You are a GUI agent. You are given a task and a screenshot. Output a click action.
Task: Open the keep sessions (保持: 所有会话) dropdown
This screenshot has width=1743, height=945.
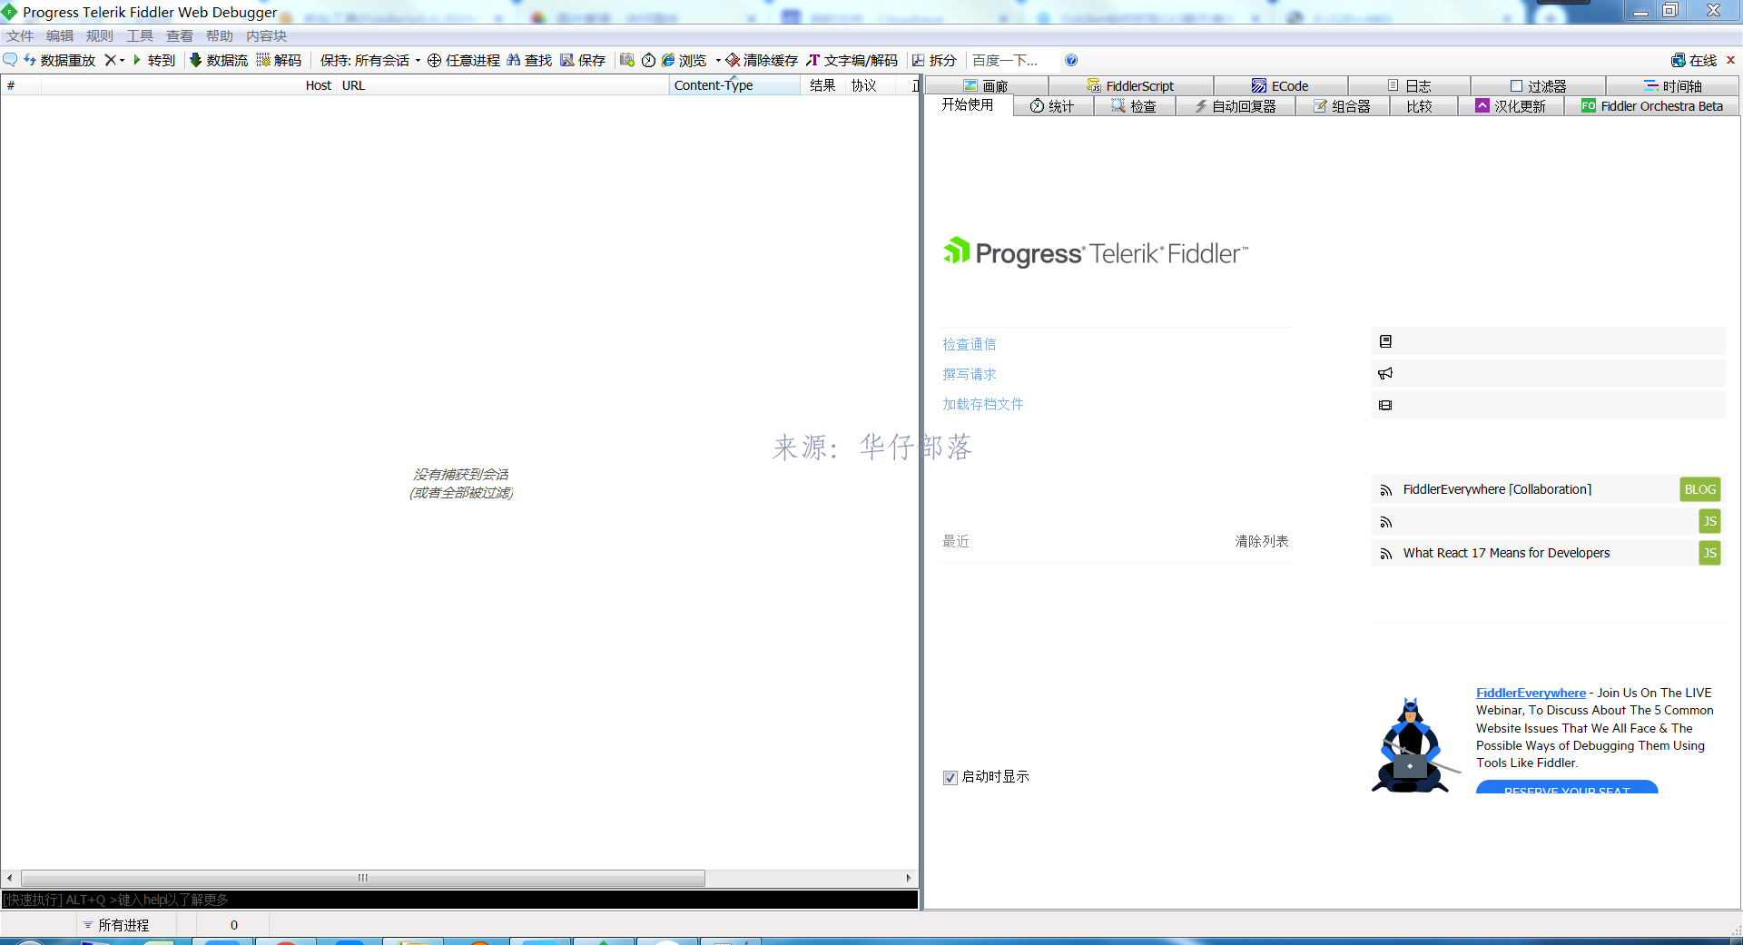[x=370, y=60]
